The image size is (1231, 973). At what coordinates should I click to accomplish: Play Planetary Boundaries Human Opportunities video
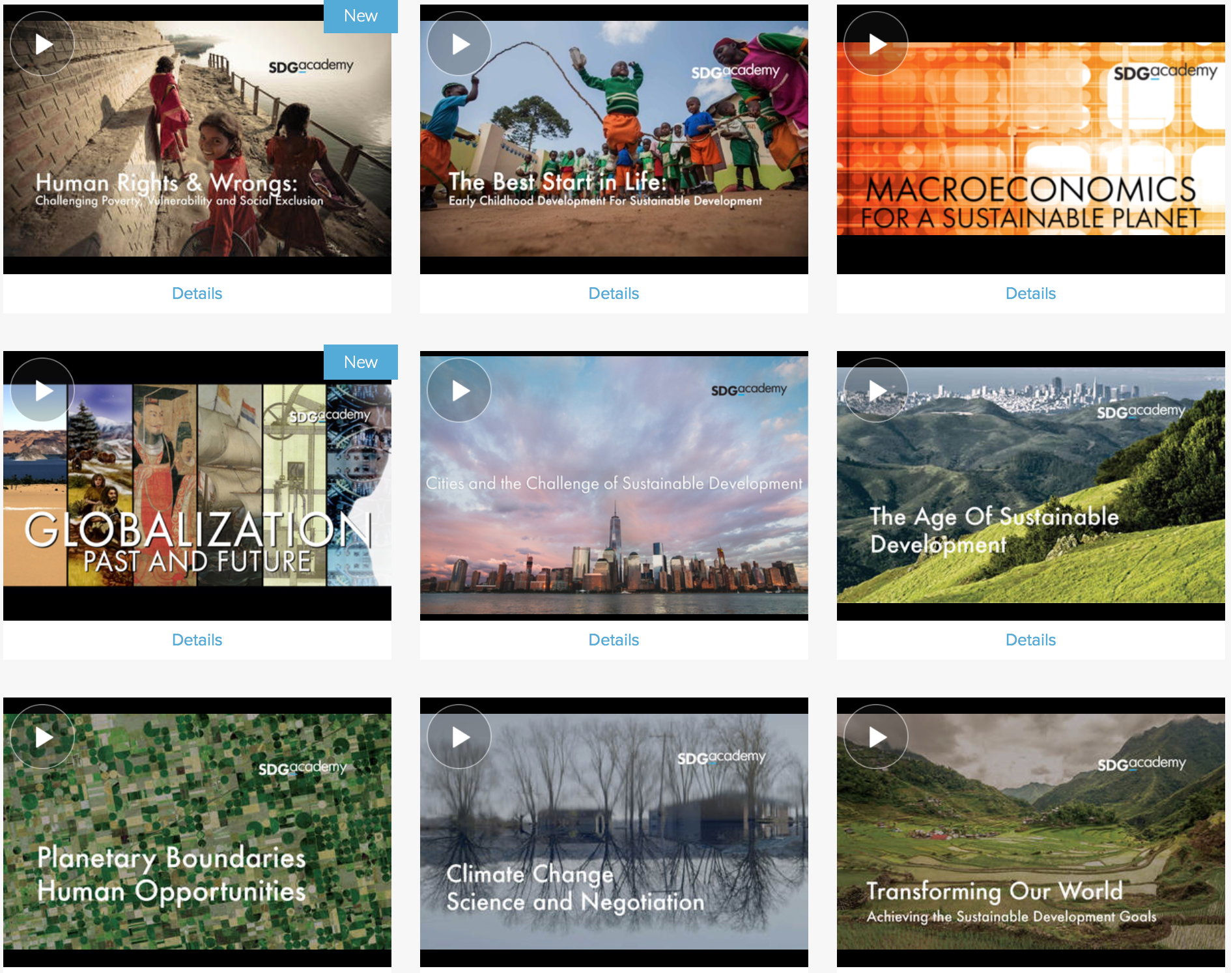click(x=42, y=737)
